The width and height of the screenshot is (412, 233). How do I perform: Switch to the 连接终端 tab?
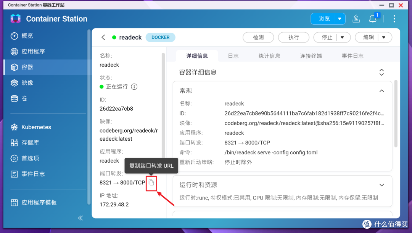[311, 56]
